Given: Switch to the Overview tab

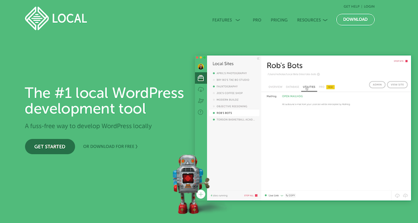Looking at the screenshot, I should [x=275, y=87].
